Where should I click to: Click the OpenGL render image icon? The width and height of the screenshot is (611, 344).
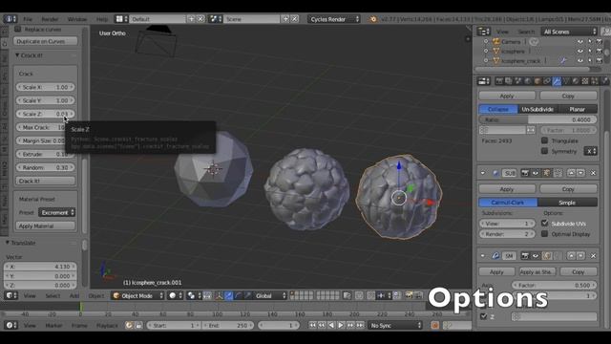[409, 295]
